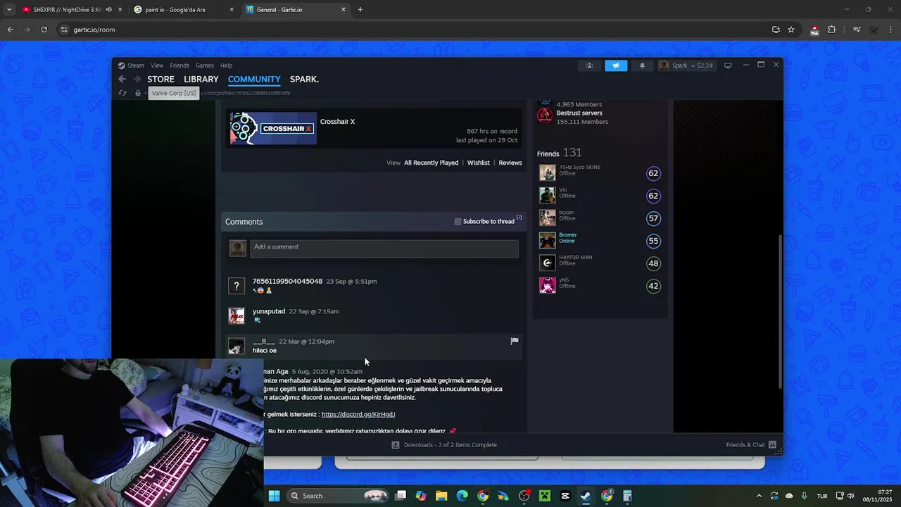Show hidden system tray icons
901x507 pixels.
pyautogui.click(x=759, y=496)
